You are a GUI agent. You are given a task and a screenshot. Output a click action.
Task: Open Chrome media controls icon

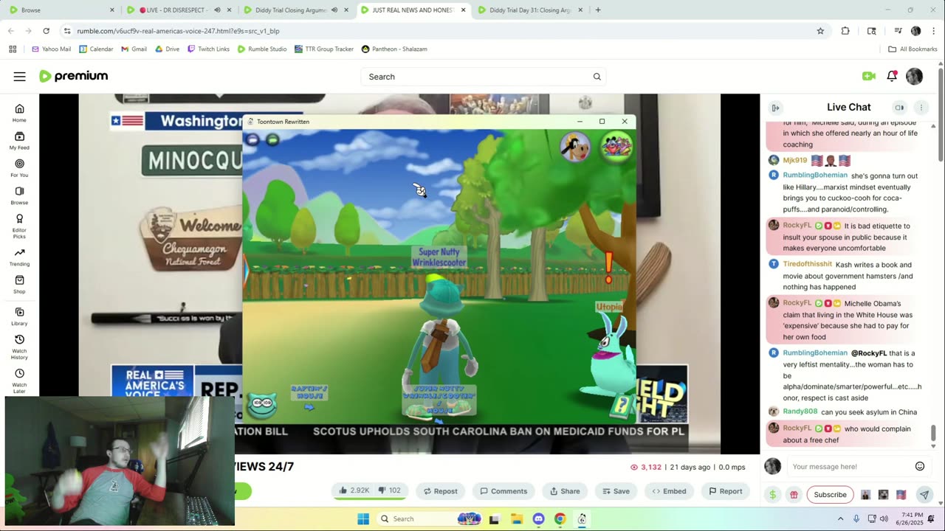(898, 31)
